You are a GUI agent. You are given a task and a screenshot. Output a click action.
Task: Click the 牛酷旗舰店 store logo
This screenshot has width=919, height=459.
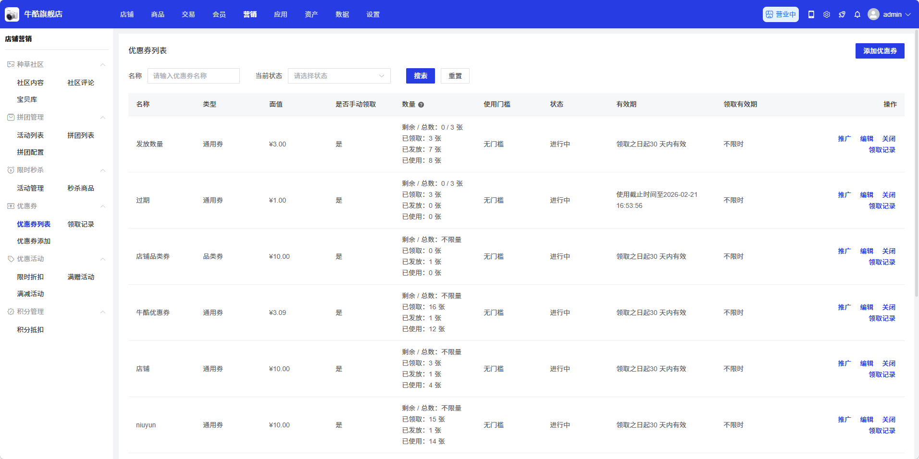pyautogui.click(x=12, y=14)
